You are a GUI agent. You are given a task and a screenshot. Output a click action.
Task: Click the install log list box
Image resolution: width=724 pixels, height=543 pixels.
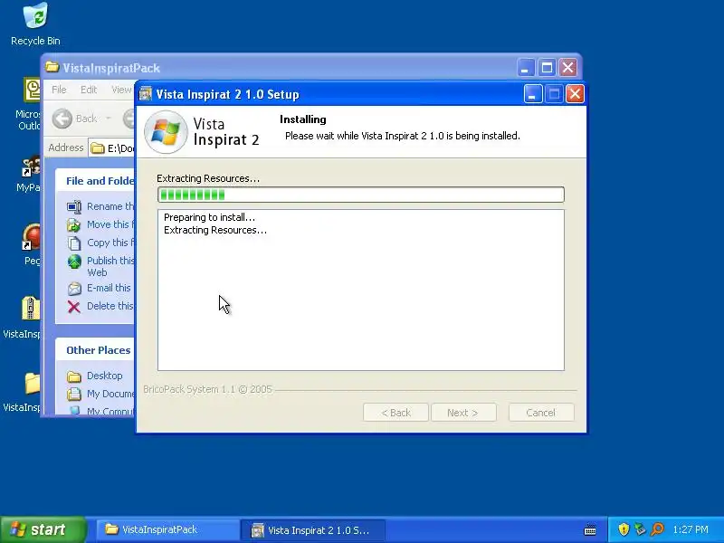[360, 290]
